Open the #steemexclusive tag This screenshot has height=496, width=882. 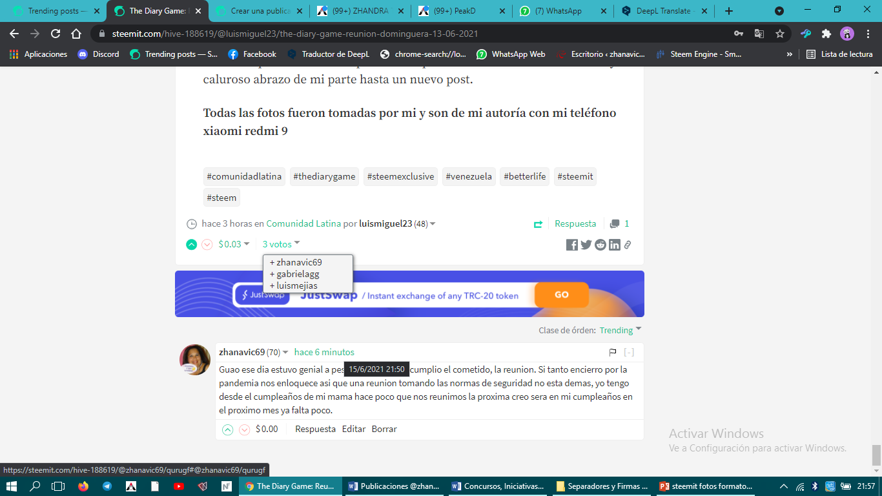tap(400, 176)
